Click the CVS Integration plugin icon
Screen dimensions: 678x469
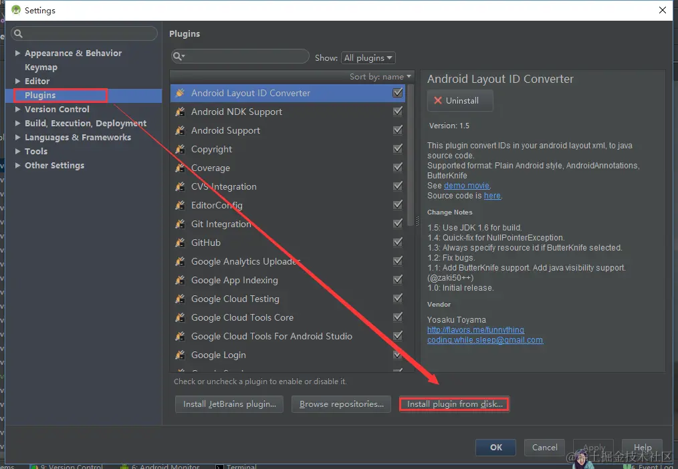(180, 186)
